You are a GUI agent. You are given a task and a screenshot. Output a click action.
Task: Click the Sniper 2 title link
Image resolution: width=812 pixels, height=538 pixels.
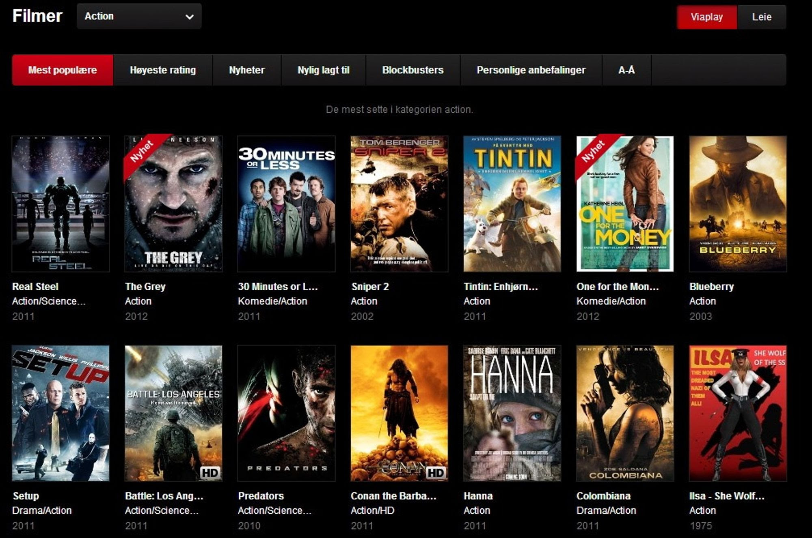click(370, 287)
